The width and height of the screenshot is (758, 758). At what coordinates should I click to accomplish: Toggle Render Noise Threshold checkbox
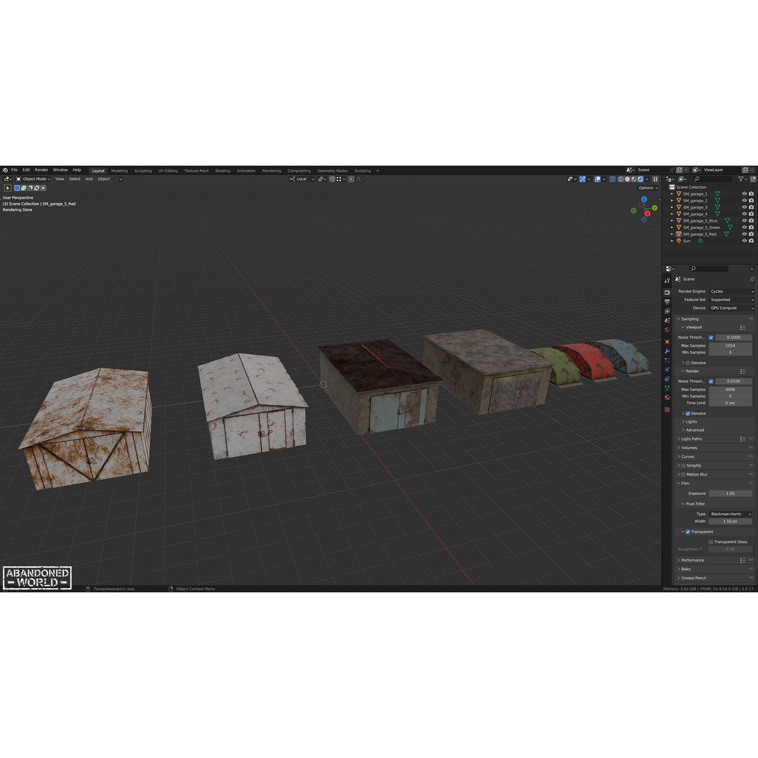[710, 381]
